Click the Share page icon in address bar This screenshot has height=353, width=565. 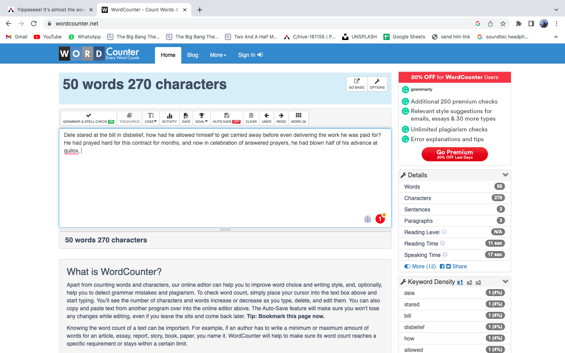point(490,24)
